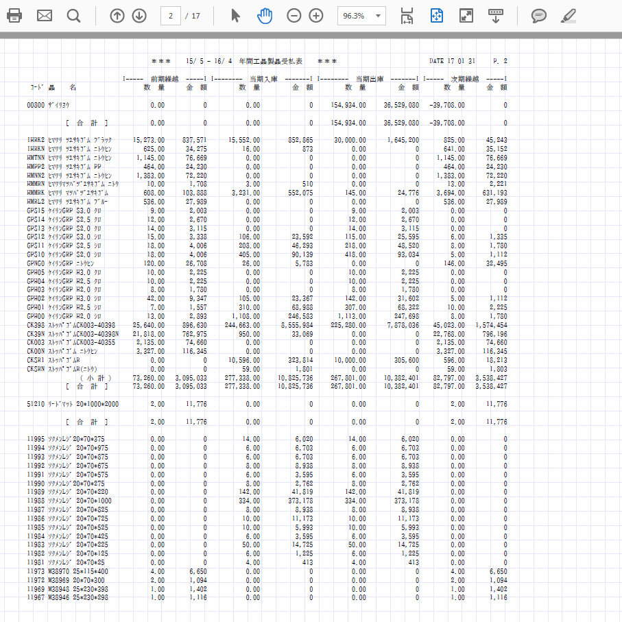Viewport: 622px width, 622px height.
Task: Send file by email envelope icon
Action: pyautogui.click(x=45, y=16)
